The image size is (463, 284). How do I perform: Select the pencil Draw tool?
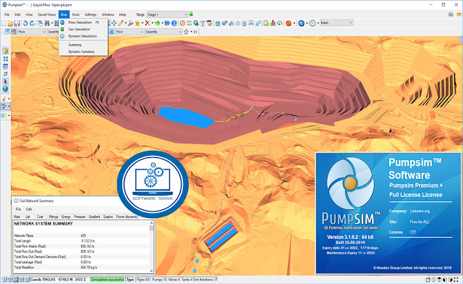point(121,23)
